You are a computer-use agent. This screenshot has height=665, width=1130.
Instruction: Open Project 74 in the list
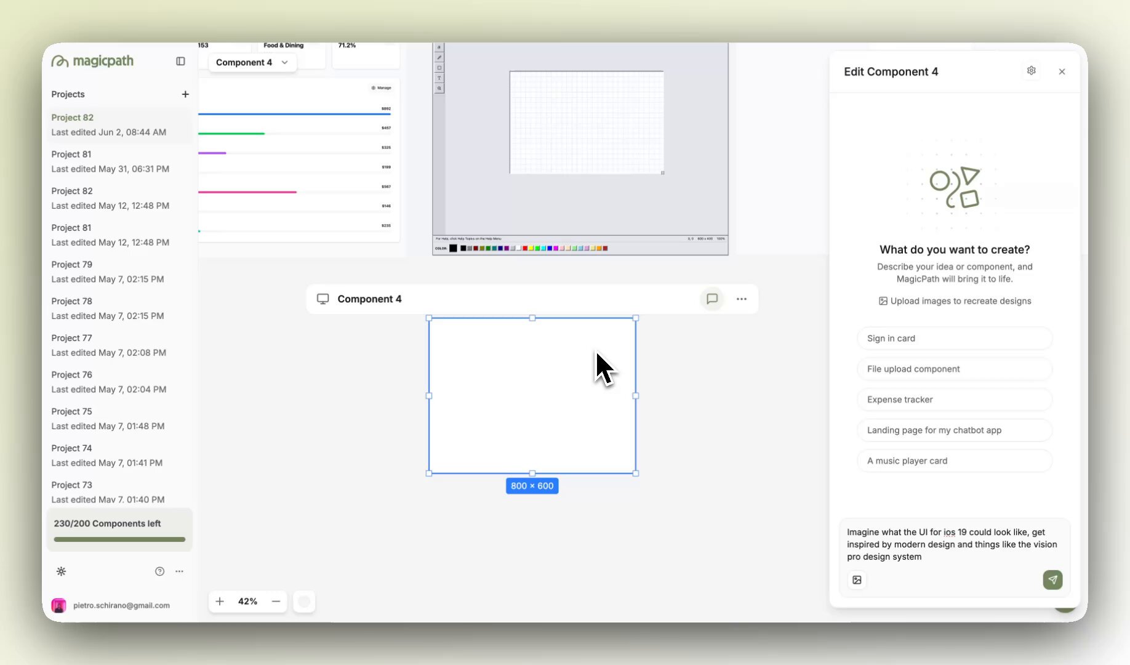(x=119, y=456)
